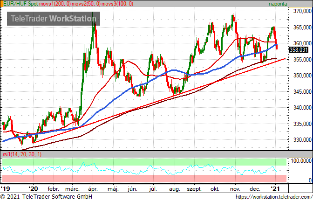Viewport: 313px width, 201px height.
Task: Click the '21 date axis label
Action: pos(275,188)
